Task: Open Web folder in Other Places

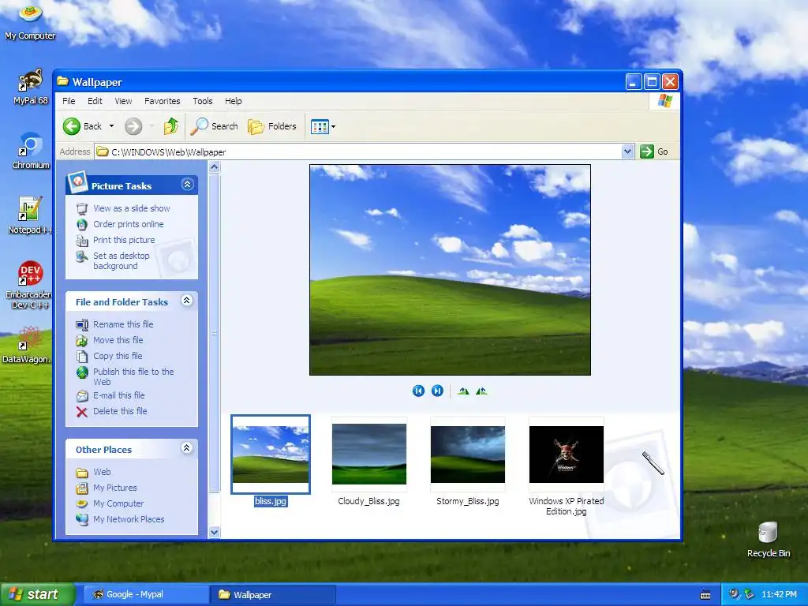Action: click(x=102, y=472)
